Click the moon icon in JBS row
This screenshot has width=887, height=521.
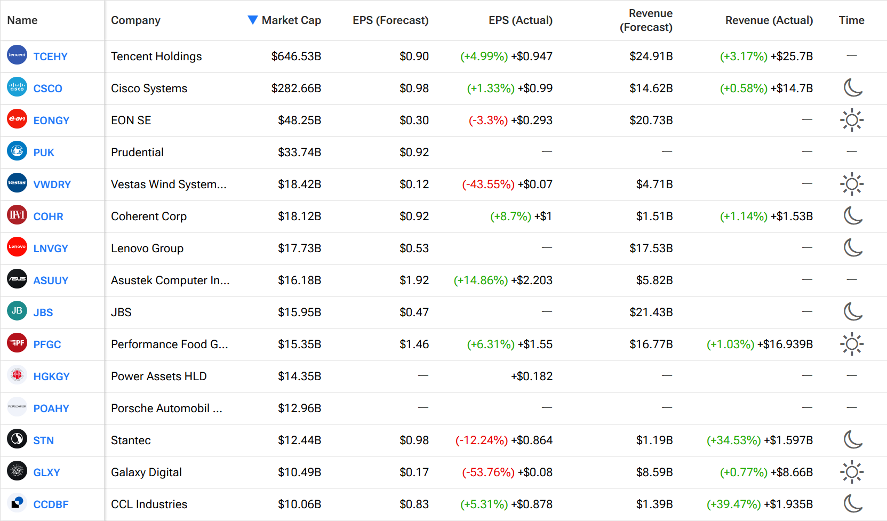852,311
